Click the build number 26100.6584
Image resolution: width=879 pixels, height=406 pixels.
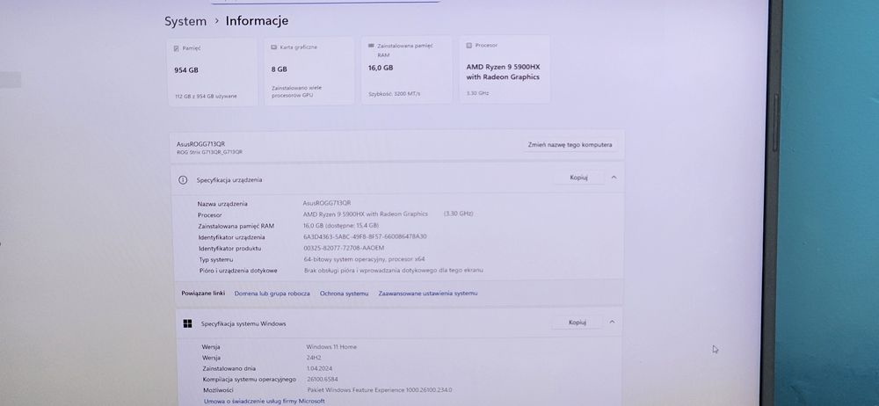click(323, 379)
